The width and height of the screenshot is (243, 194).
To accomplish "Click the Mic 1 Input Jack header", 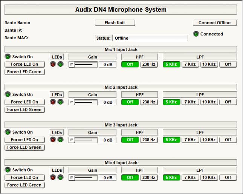I will [x=121, y=49].
